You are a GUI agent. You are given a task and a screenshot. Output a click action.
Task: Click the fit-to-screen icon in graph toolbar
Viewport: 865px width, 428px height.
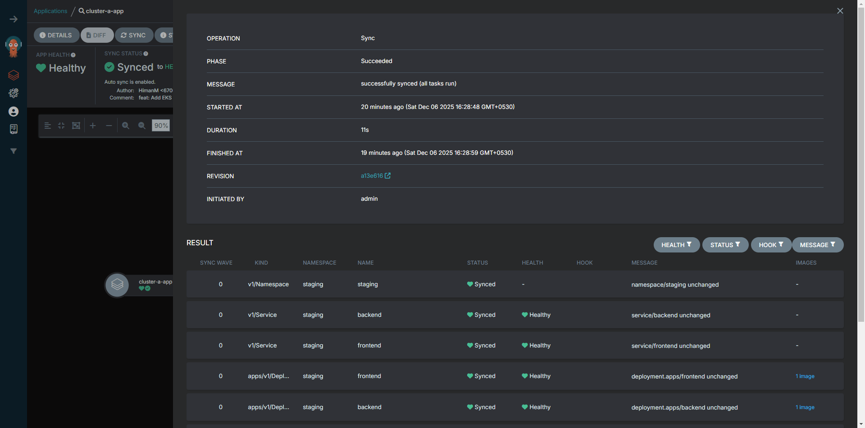[76, 126]
